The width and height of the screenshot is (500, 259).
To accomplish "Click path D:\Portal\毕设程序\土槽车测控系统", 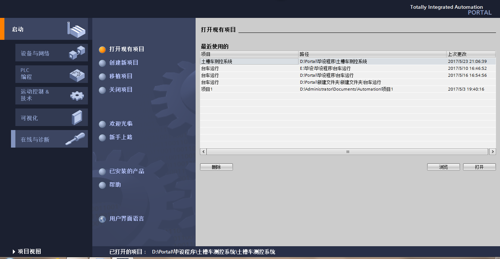I will pos(333,61).
